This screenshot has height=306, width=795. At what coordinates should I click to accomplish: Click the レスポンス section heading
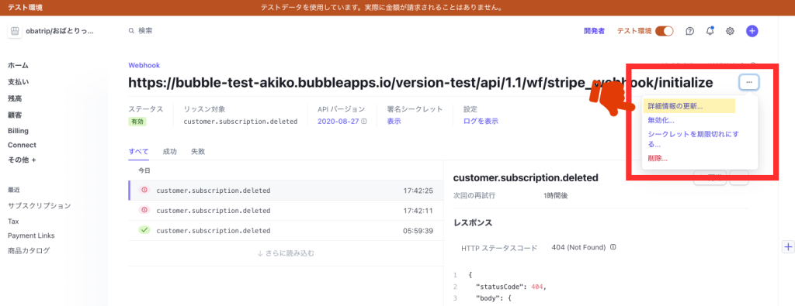point(473,222)
